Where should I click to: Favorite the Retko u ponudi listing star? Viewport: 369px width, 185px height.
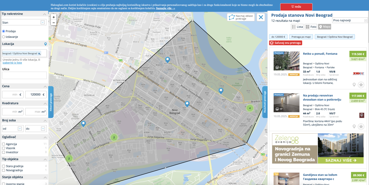361,85
